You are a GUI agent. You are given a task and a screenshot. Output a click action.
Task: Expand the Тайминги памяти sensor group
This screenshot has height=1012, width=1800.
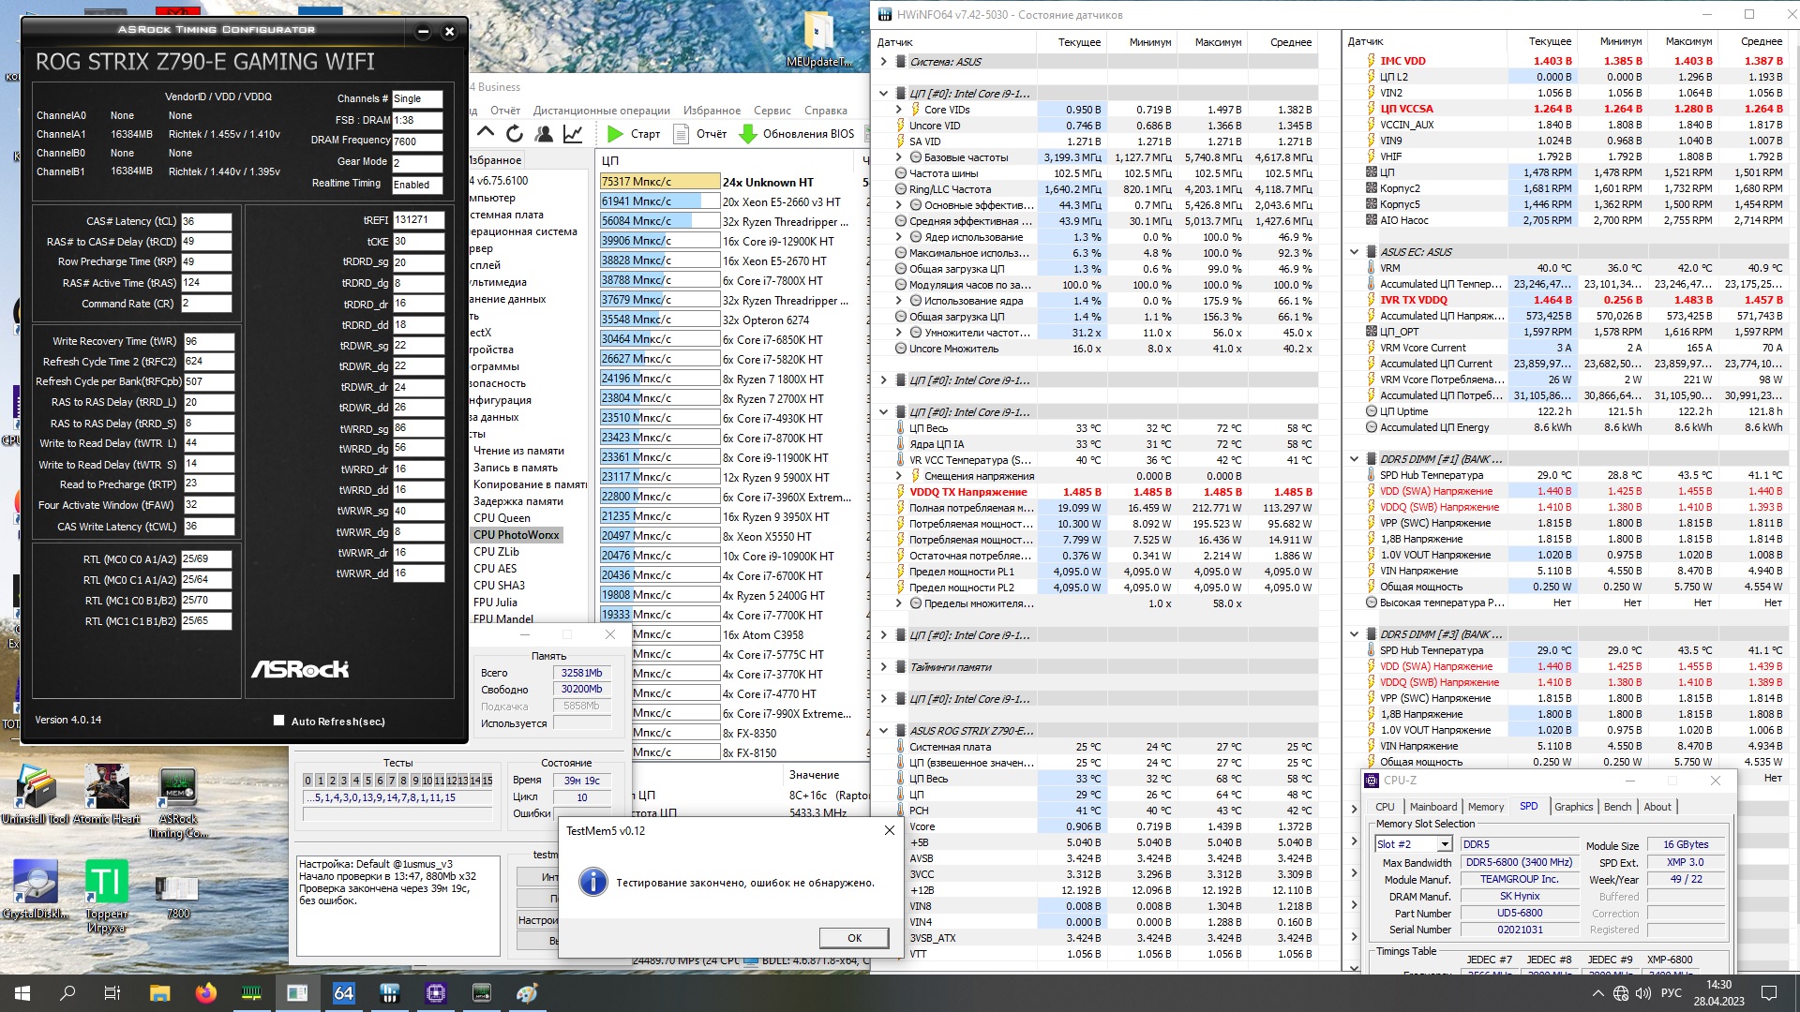(883, 667)
